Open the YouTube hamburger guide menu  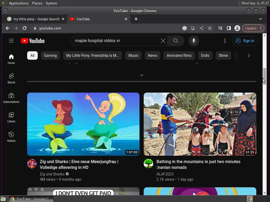(x=11, y=41)
